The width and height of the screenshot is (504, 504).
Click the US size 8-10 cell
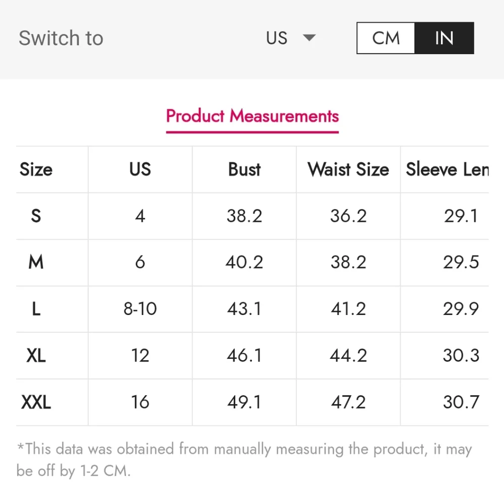tap(140, 309)
